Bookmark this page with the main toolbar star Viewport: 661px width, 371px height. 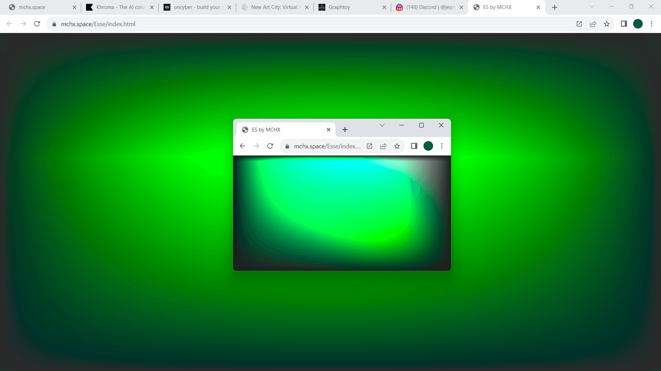tap(607, 24)
